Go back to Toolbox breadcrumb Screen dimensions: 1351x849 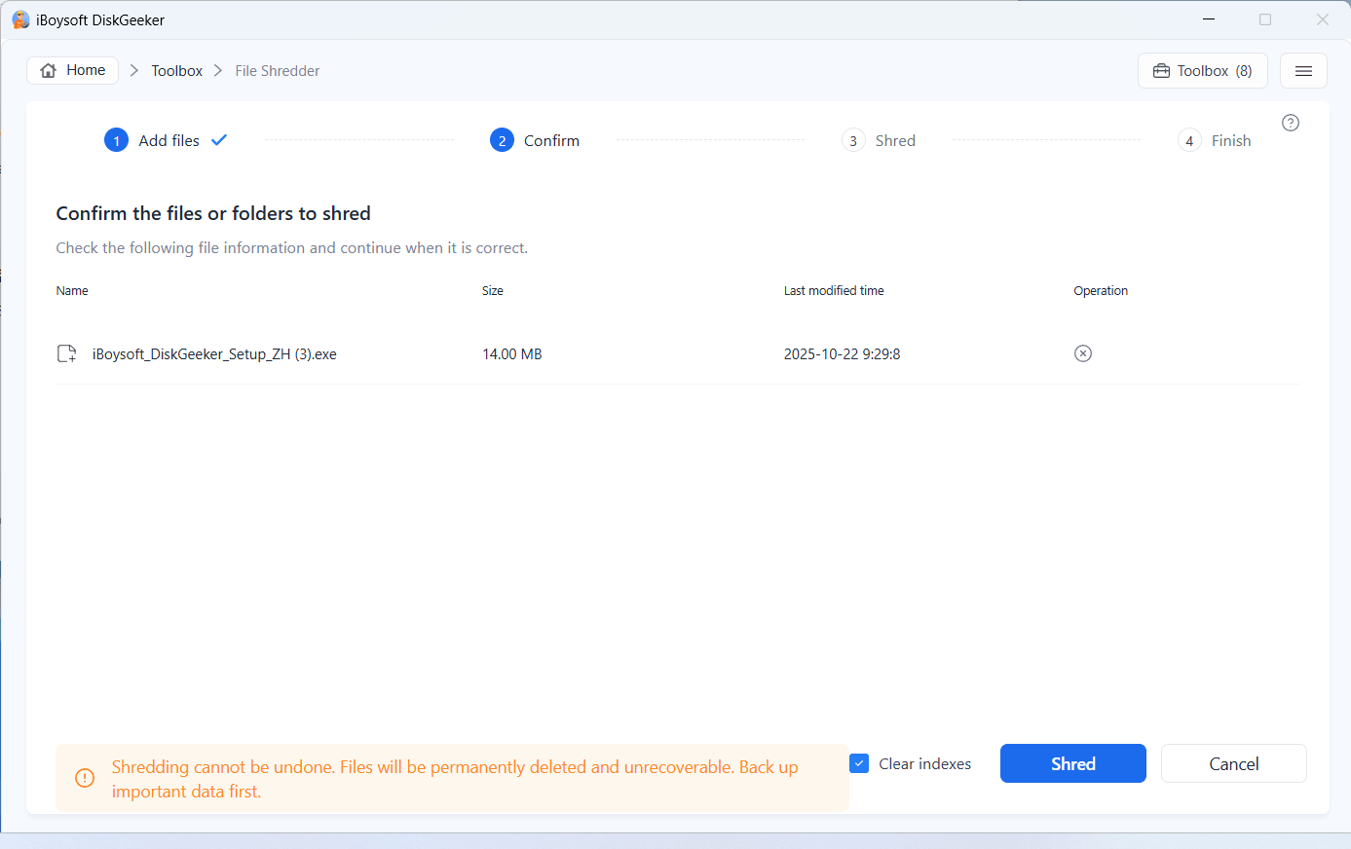click(176, 71)
